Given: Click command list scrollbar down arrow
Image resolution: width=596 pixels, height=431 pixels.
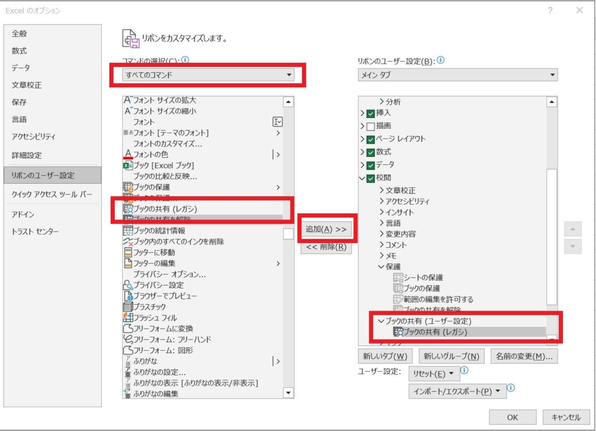Looking at the screenshot, I should (288, 393).
